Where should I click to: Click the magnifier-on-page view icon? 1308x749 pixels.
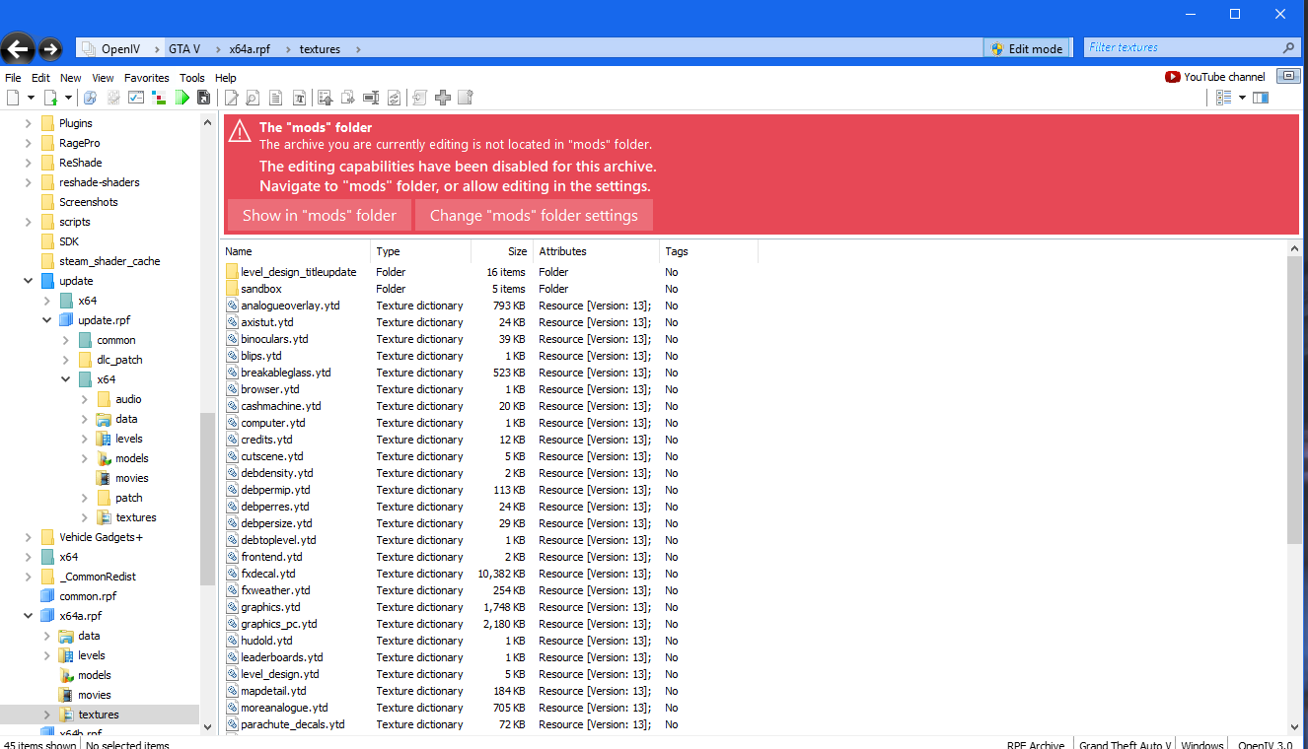click(254, 98)
